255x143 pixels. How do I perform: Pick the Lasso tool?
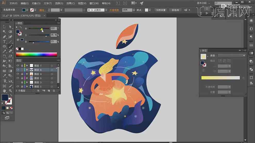pos(10,32)
